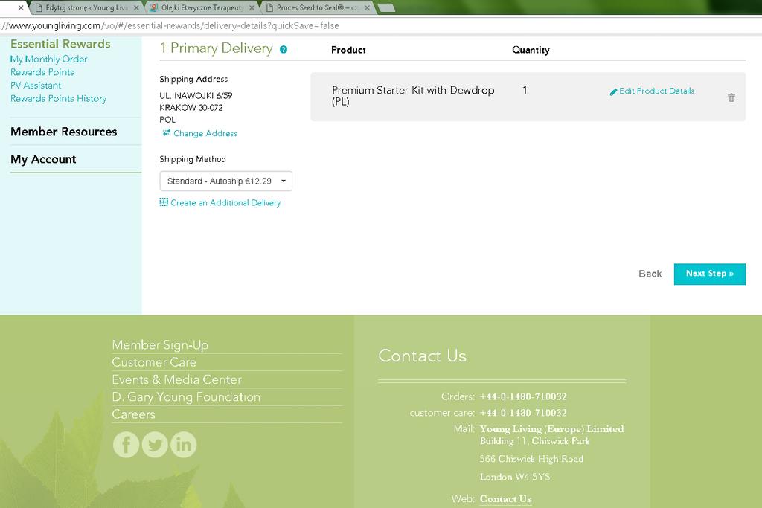The width and height of the screenshot is (762, 508).
Task: Open Customer Care footer link
Action: point(154,362)
